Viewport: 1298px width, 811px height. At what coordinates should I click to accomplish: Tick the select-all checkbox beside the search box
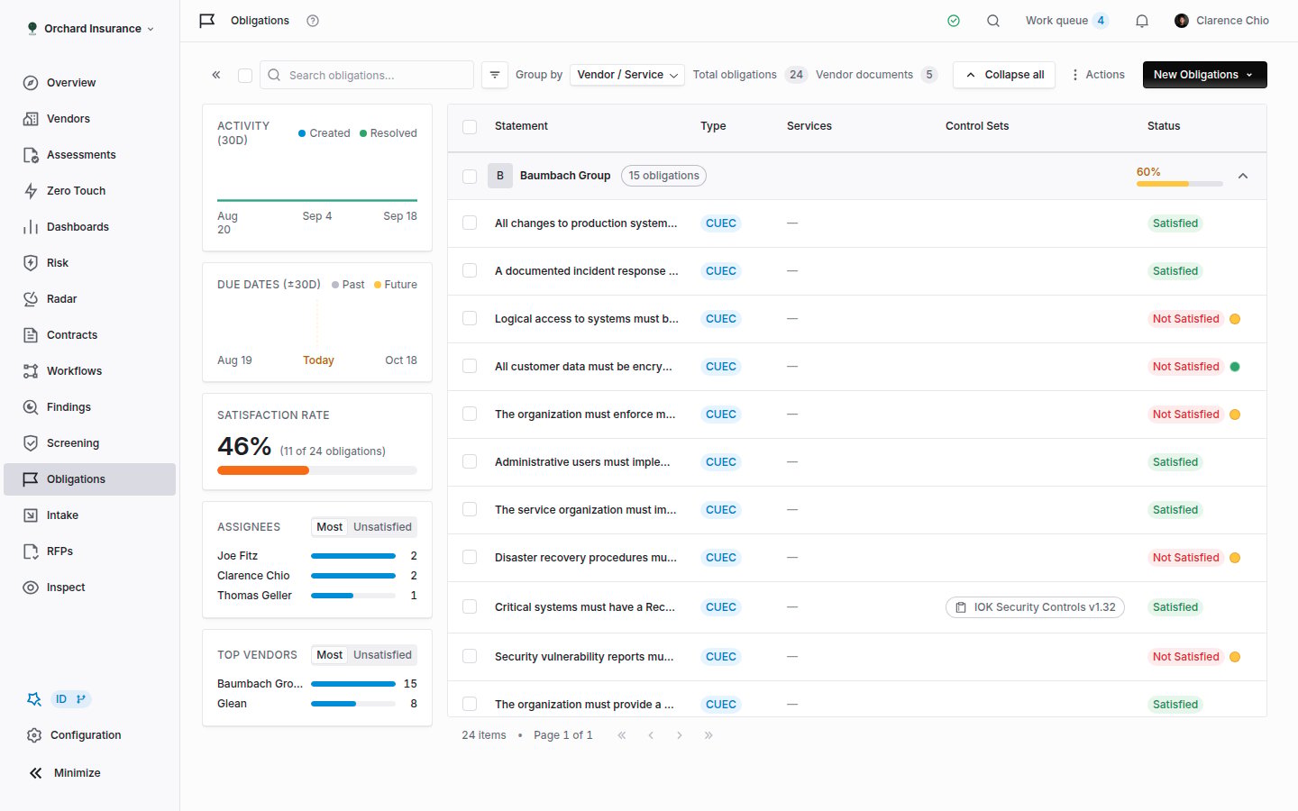[245, 76]
